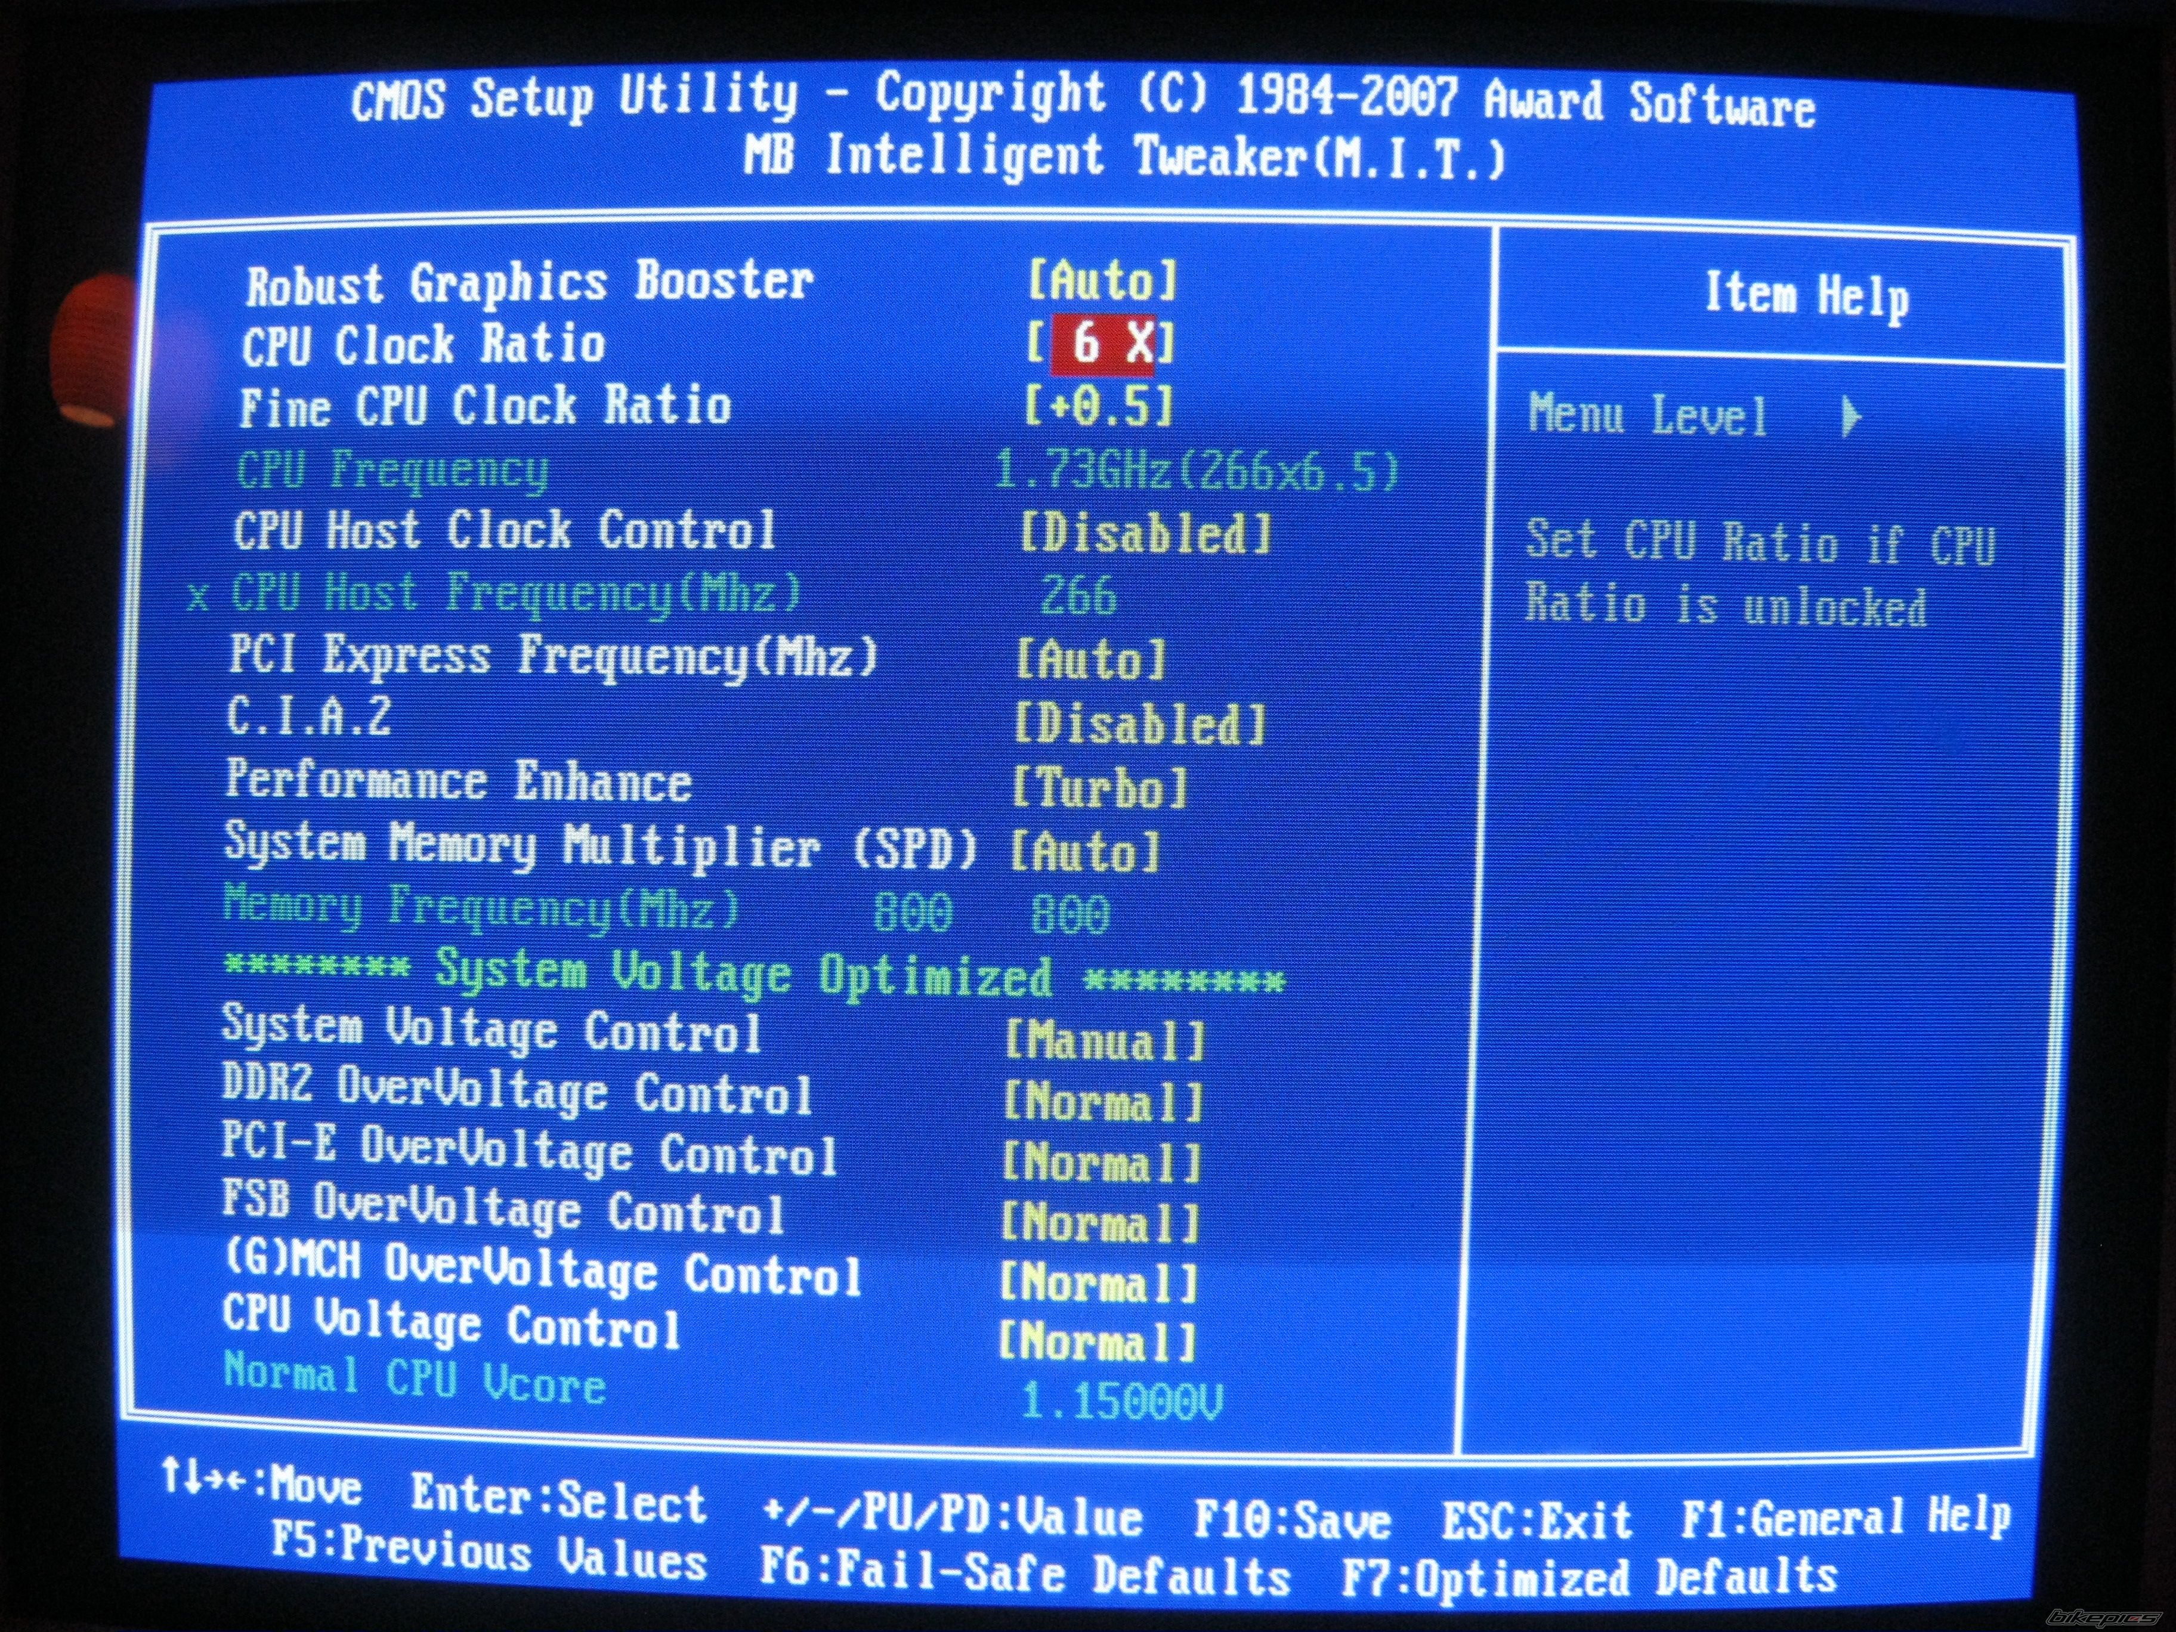The height and width of the screenshot is (1632, 2176).
Task: Click the first 800 memory frequency value
Action: click(x=913, y=912)
